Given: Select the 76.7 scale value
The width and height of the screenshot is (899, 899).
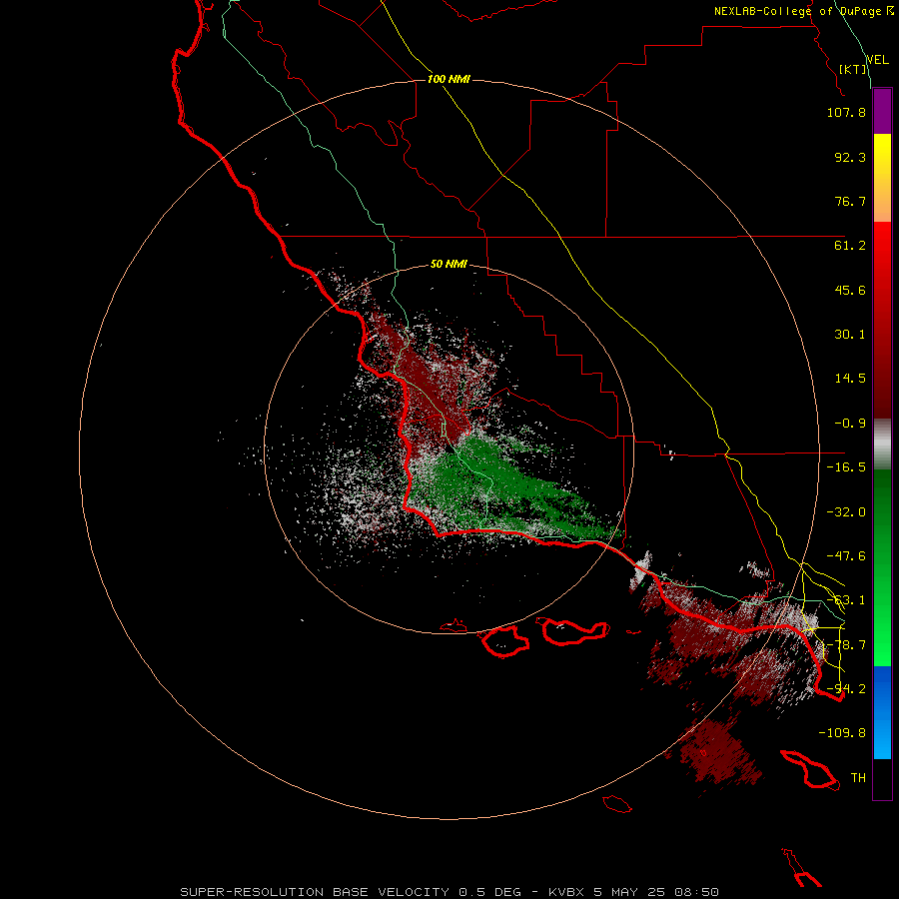Looking at the screenshot, I should [x=850, y=201].
